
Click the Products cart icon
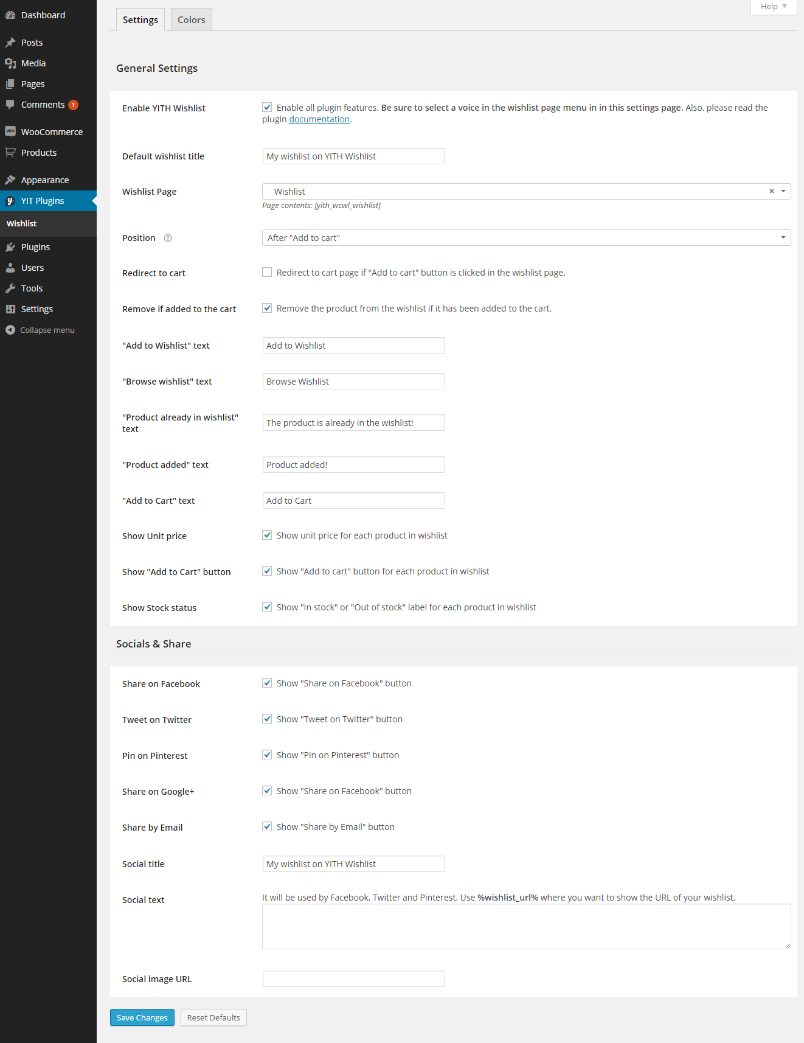point(10,153)
